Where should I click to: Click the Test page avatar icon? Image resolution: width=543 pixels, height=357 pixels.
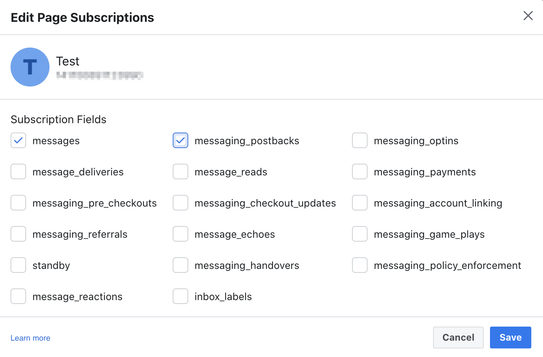30,67
